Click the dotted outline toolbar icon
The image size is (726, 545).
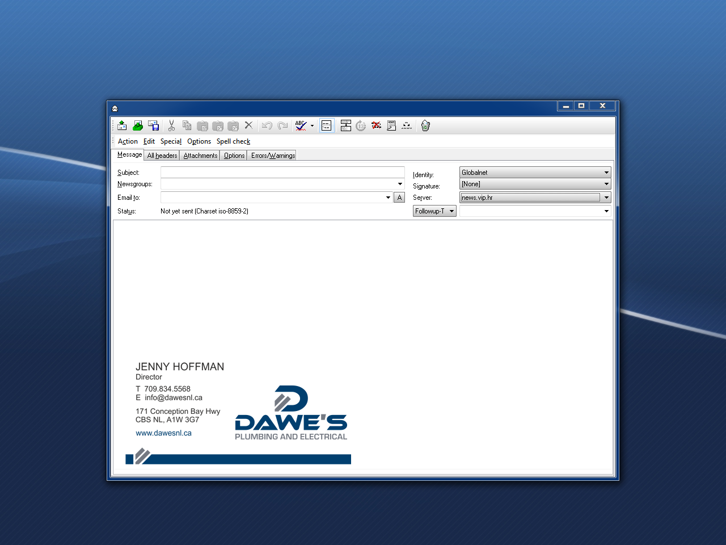coord(407,125)
